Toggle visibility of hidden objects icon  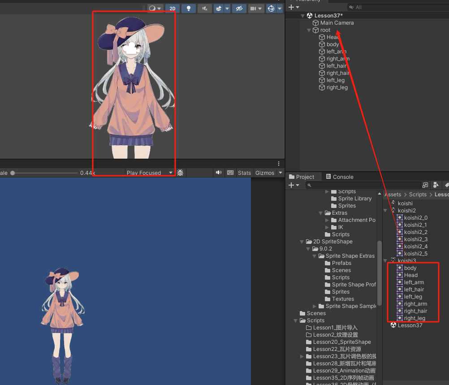239,8
